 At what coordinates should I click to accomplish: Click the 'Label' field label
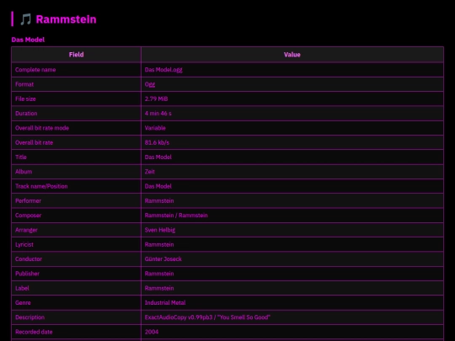pos(22,288)
